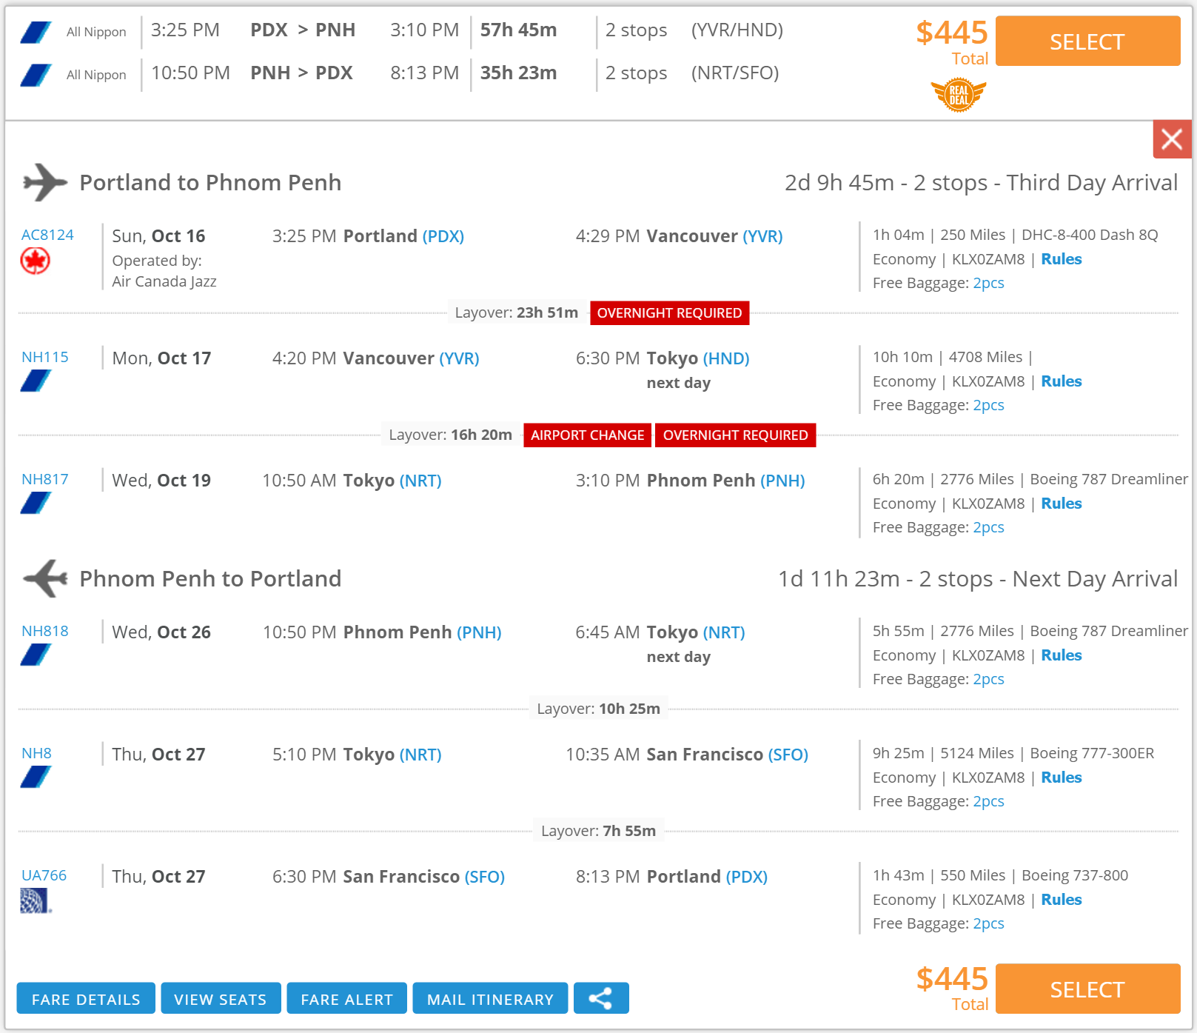
Task: Click (YVR) arrival airport code for AC8124
Action: pyautogui.click(x=762, y=236)
